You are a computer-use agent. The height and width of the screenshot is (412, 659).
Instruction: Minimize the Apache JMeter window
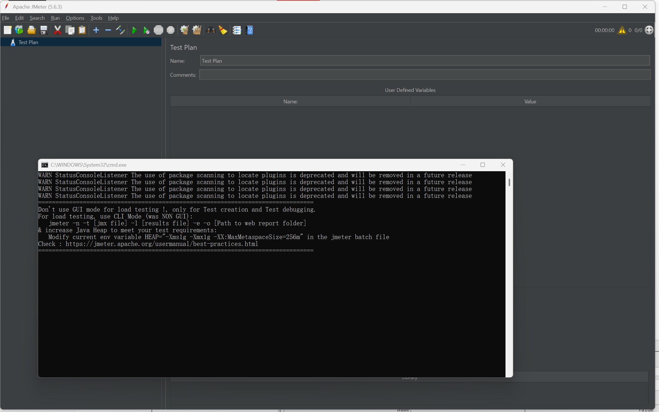point(605,7)
